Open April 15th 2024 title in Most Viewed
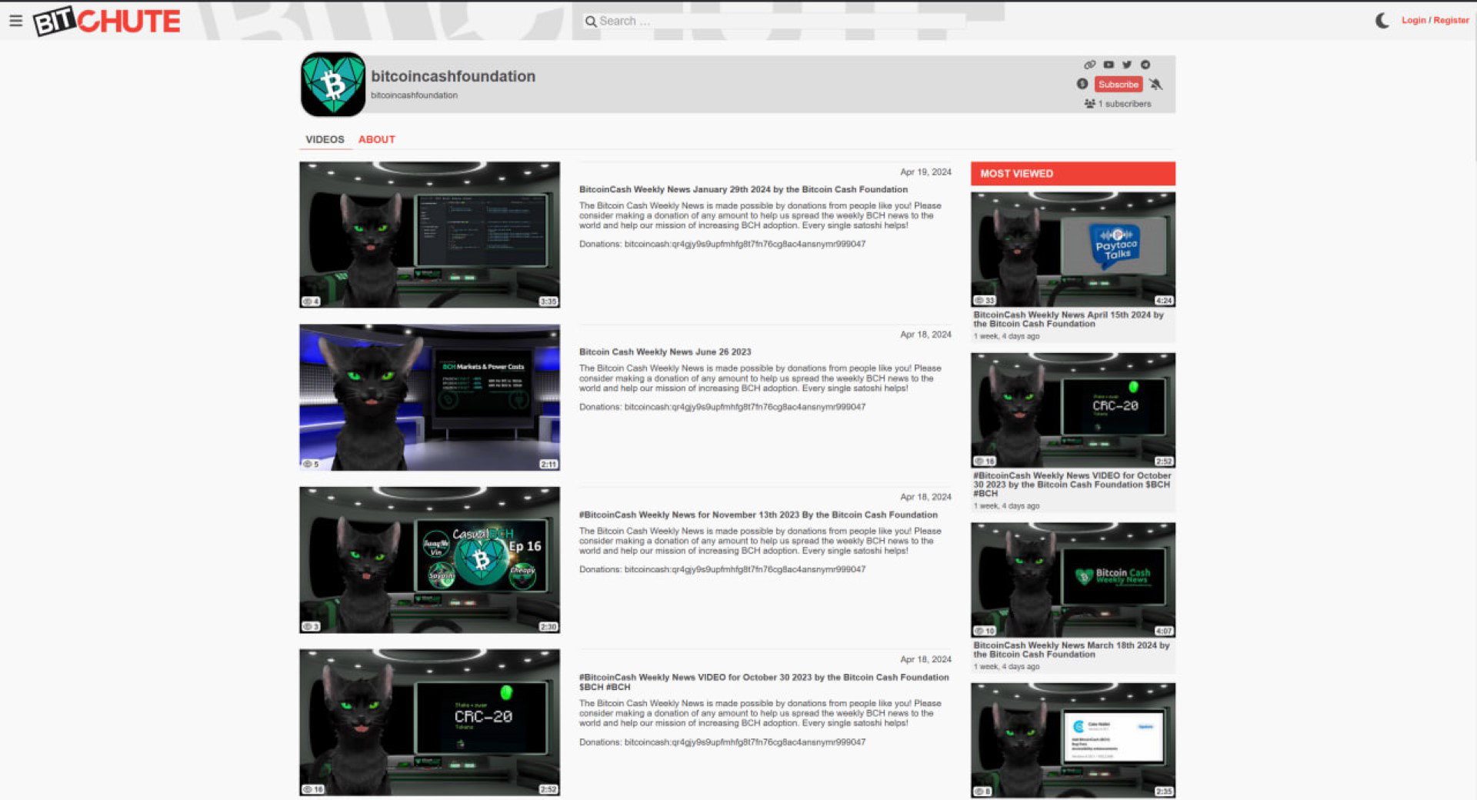The image size is (1477, 800). point(1069,319)
